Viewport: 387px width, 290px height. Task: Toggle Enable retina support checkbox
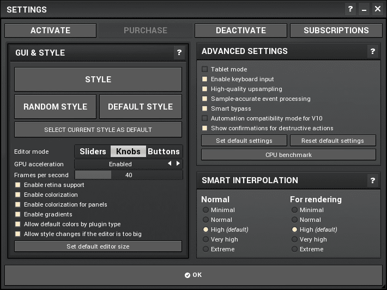coord(18,185)
